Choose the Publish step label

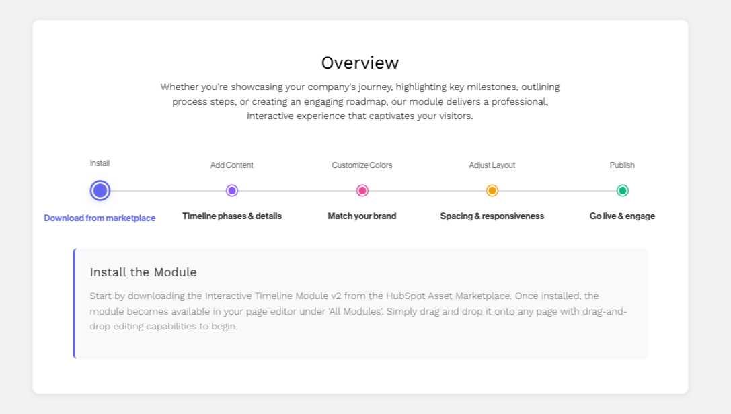pyautogui.click(x=622, y=165)
